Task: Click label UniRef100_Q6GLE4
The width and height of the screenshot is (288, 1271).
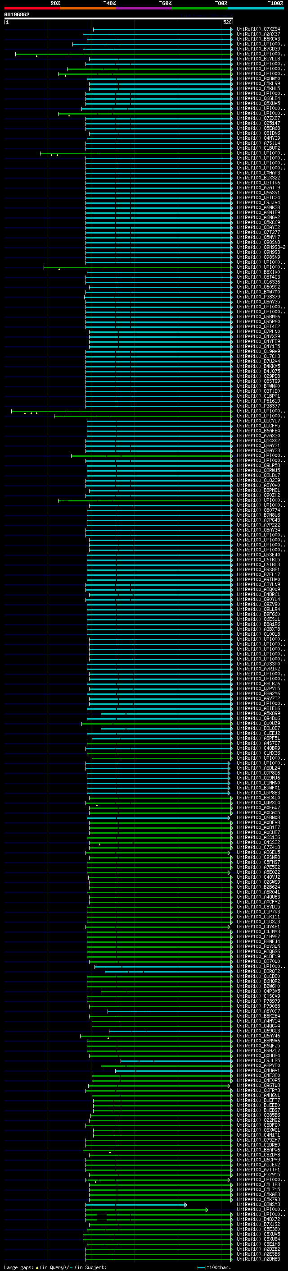Action: tap(258, 99)
